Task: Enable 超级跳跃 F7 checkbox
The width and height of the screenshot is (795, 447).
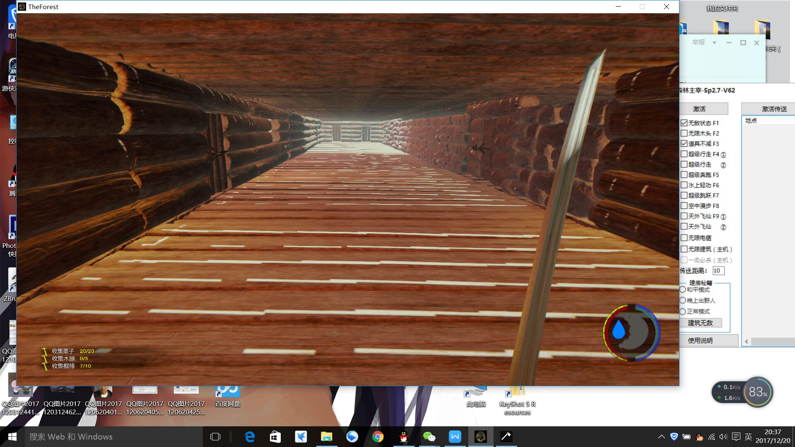Action: click(684, 195)
